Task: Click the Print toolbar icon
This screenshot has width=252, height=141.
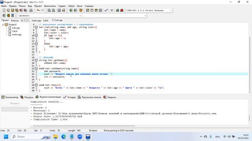Action: 31,11
